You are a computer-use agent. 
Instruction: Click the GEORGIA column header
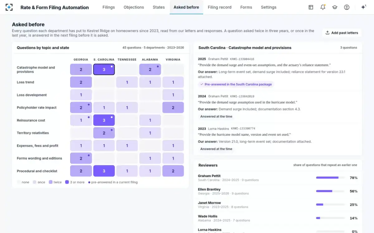click(81, 60)
